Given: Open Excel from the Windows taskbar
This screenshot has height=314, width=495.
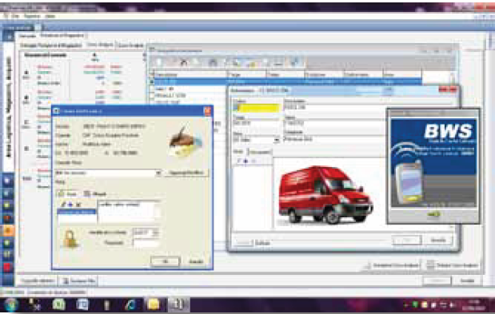Looking at the screenshot, I should coord(58,304).
